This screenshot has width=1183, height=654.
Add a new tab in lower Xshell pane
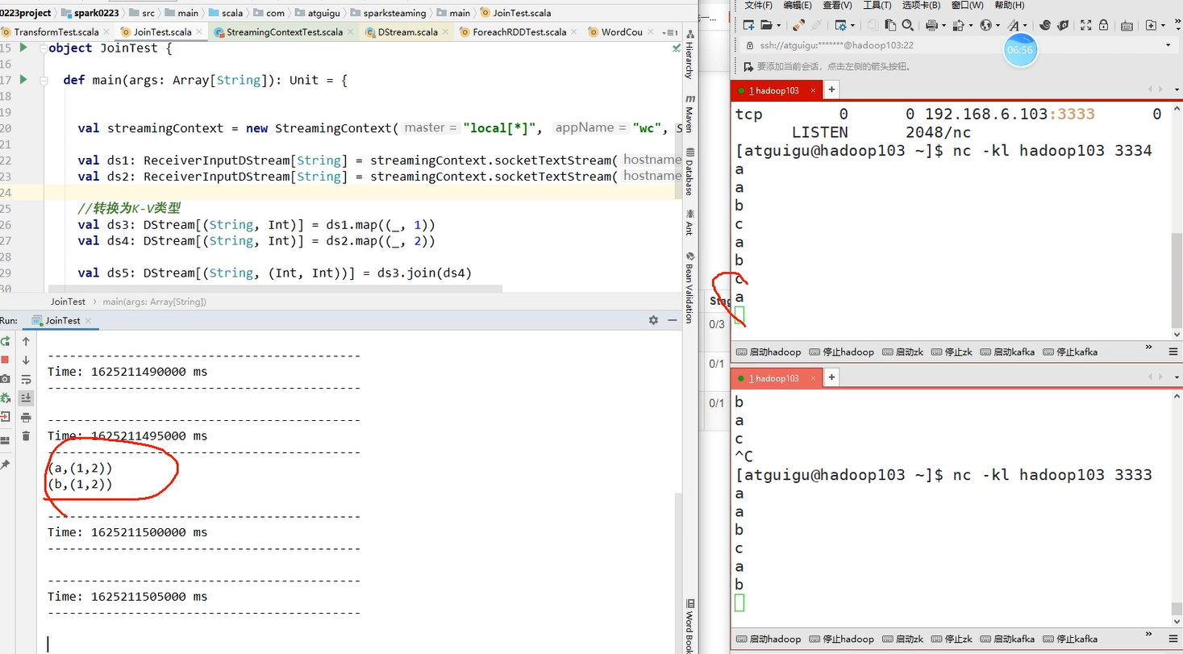pyautogui.click(x=832, y=377)
